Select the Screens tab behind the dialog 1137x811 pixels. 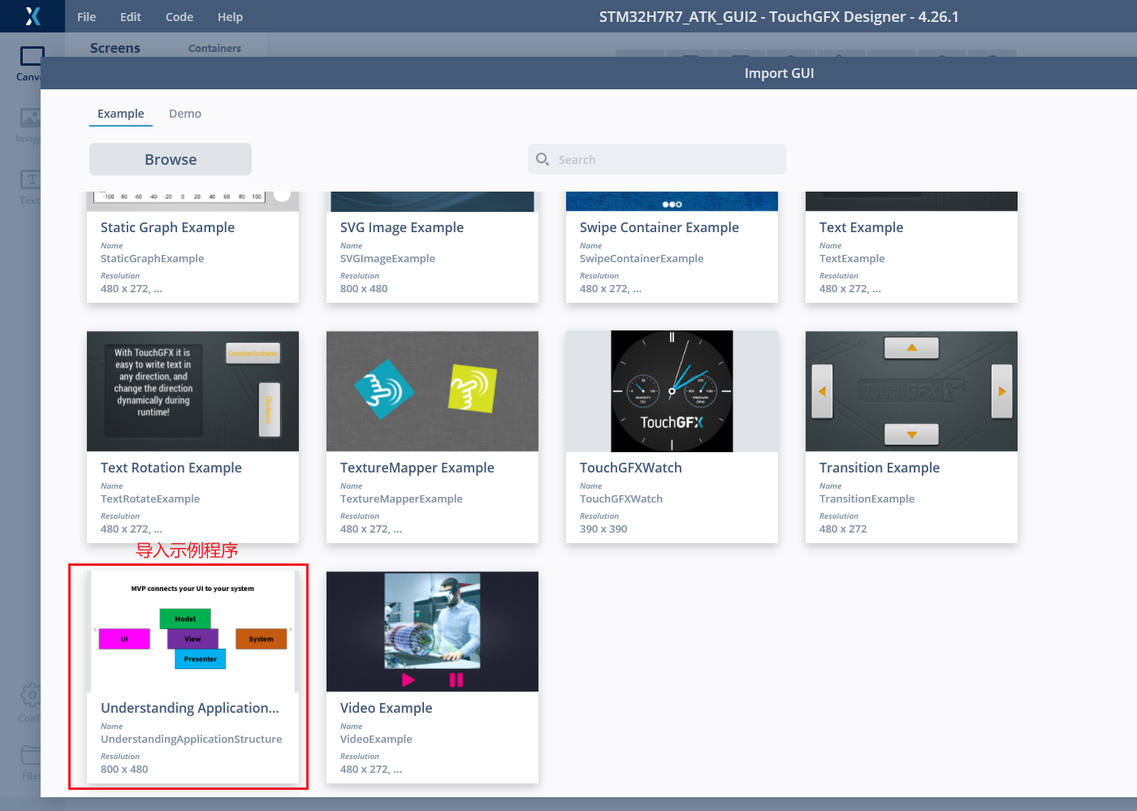tap(115, 48)
